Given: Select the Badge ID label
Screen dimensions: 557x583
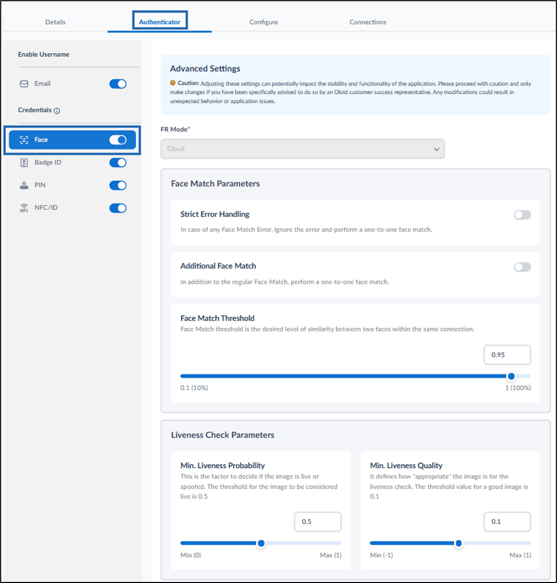Looking at the screenshot, I should 48,162.
